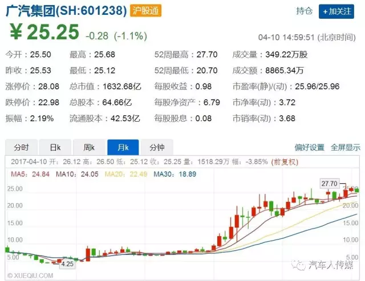
Task: Click 成交额 value 8865.34万
Action: 285,71
